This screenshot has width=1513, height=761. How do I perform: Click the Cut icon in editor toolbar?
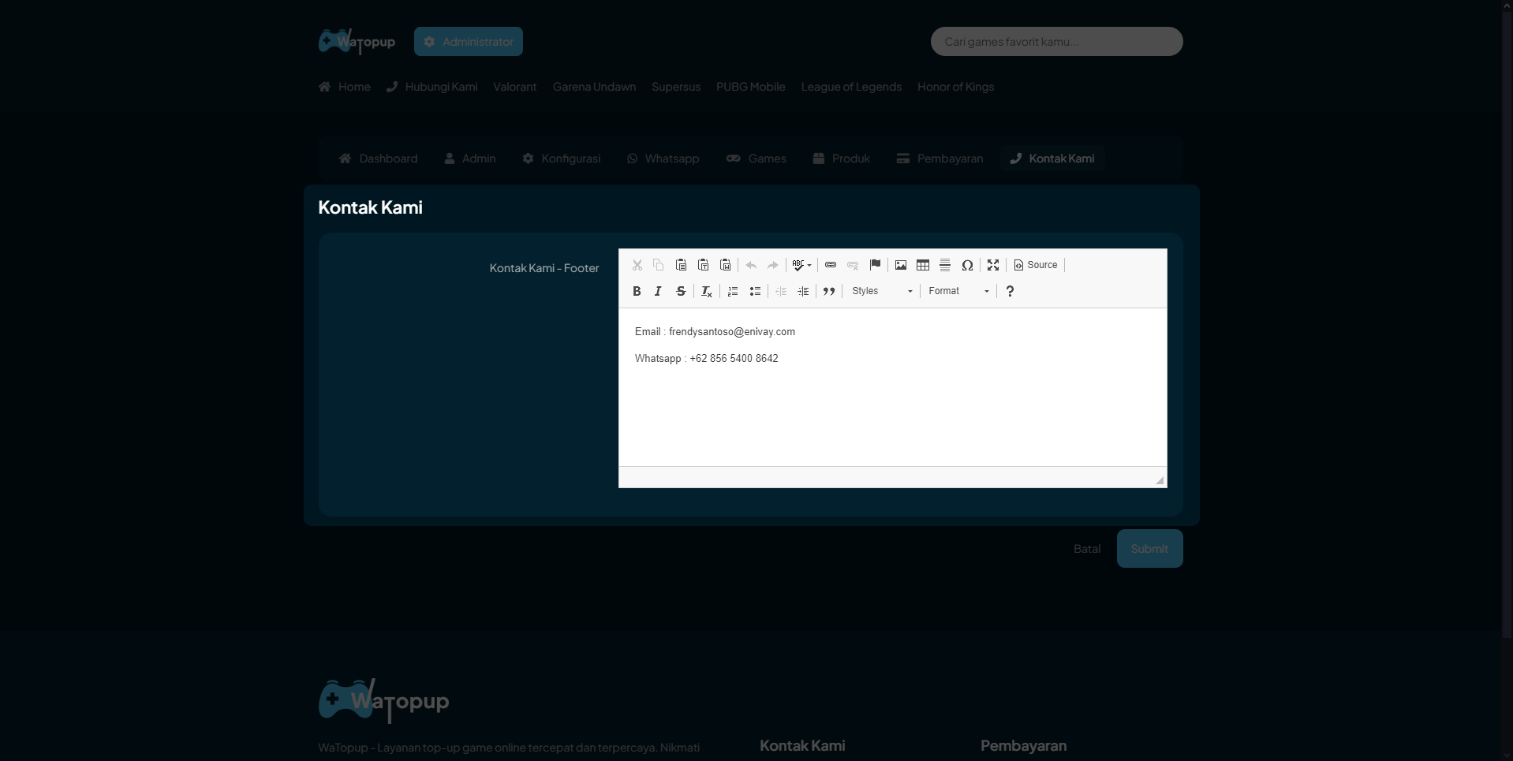(x=637, y=265)
